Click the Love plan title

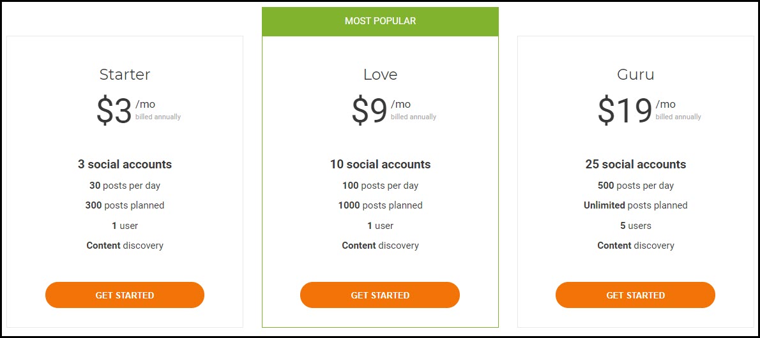pyautogui.click(x=381, y=75)
